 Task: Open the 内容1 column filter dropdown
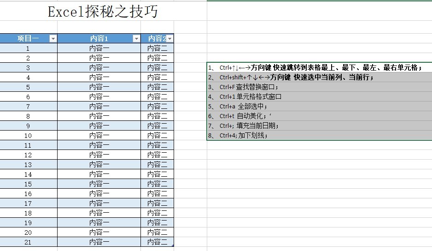pyautogui.click(x=136, y=39)
